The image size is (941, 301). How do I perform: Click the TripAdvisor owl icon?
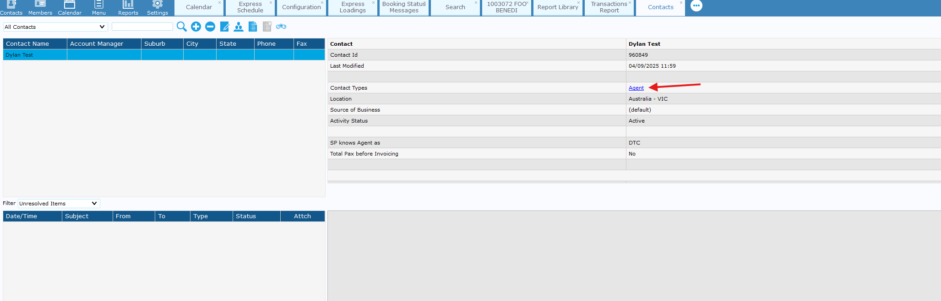tap(281, 27)
